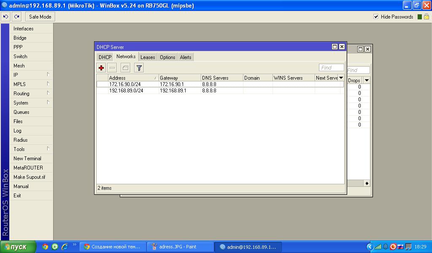This screenshot has height=253, width=432.
Task: Open the column selector dropdown arrow in DHCP Server
Action: click(x=341, y=78)
